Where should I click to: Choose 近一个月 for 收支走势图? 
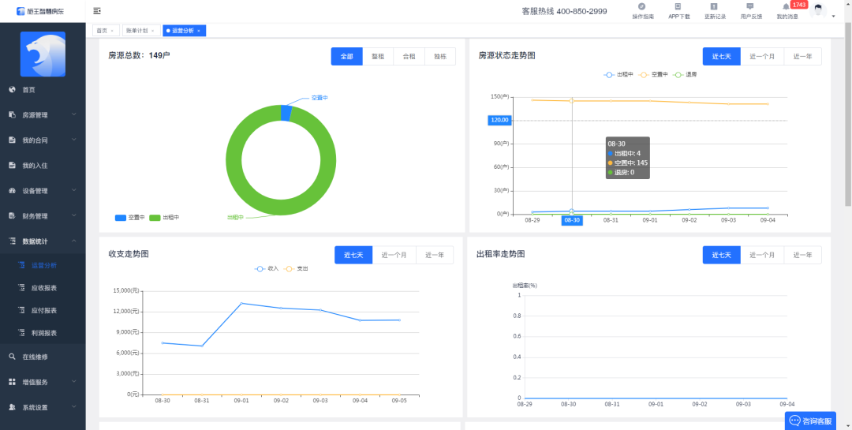(394, 255)
